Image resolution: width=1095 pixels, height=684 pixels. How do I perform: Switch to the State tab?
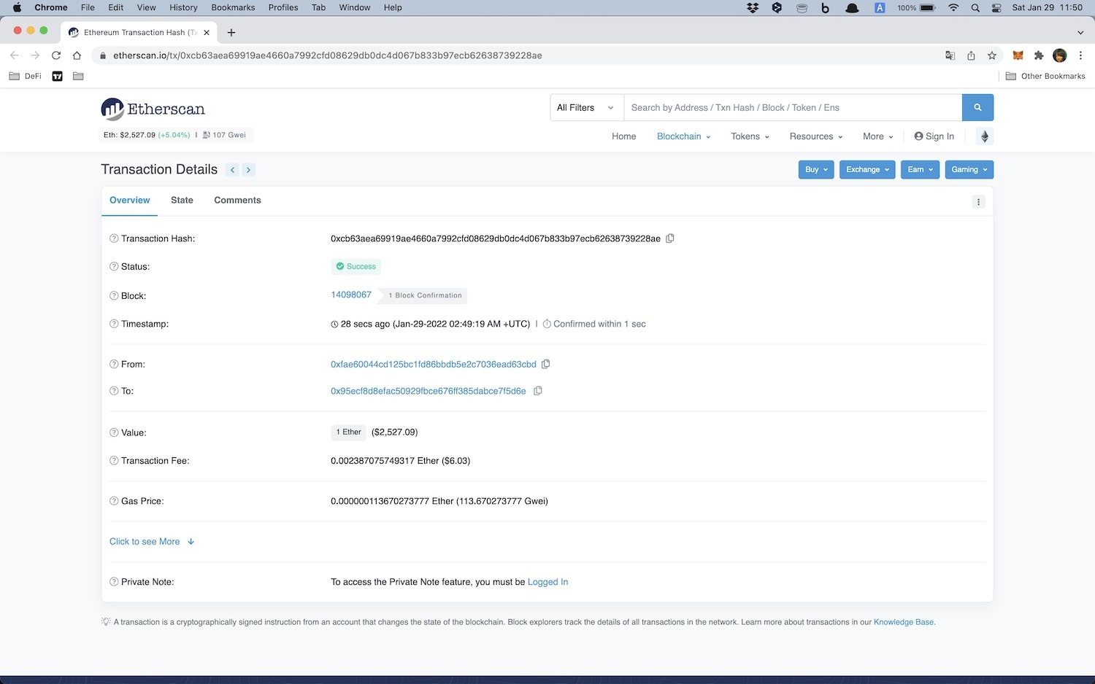point(182,201)
